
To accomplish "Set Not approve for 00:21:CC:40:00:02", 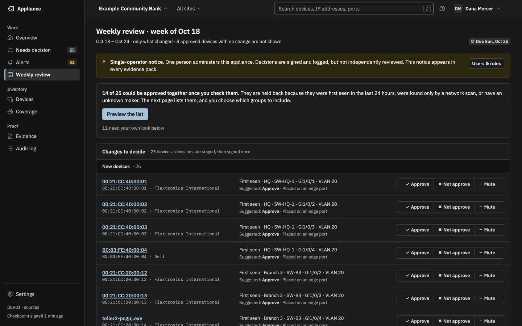I will tap(454, 207).
